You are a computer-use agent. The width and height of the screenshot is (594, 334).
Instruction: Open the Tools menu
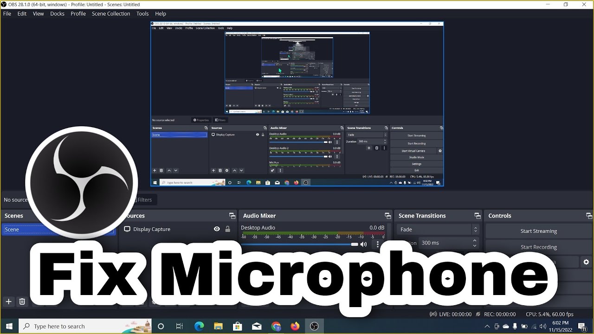(x=142, y=13)
